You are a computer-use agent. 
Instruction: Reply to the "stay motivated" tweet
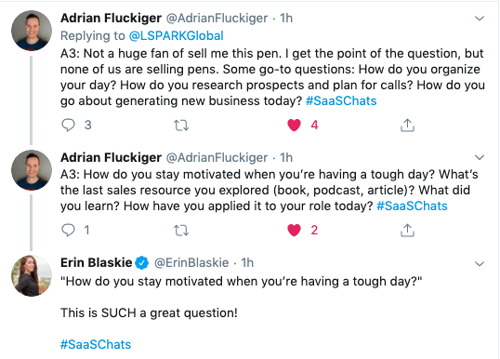[x=68, y=230]
